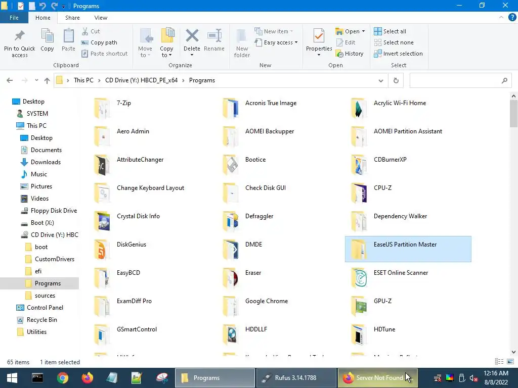Screen dimensions: 518x388
Task: Expand the Easy access dropdown
Action: tap(296, 42)
